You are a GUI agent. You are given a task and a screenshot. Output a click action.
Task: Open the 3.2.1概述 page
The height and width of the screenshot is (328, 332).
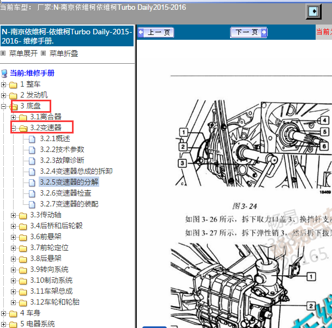[x=55, y=138]
